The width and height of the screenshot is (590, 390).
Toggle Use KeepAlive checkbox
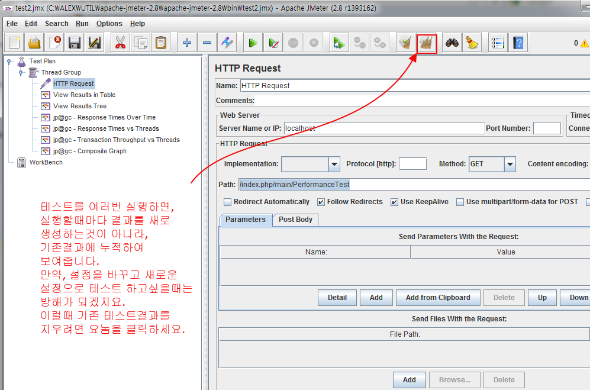[394, 202]
